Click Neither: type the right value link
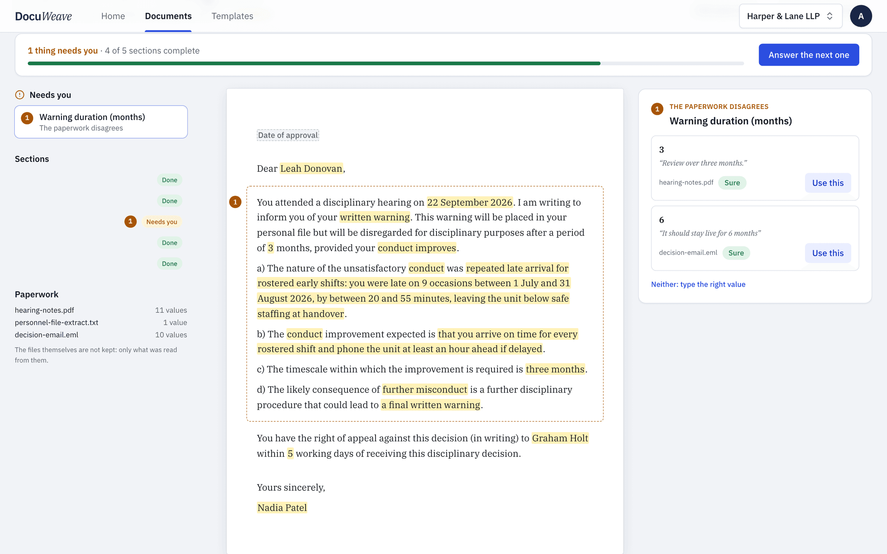 click(698, 284)
